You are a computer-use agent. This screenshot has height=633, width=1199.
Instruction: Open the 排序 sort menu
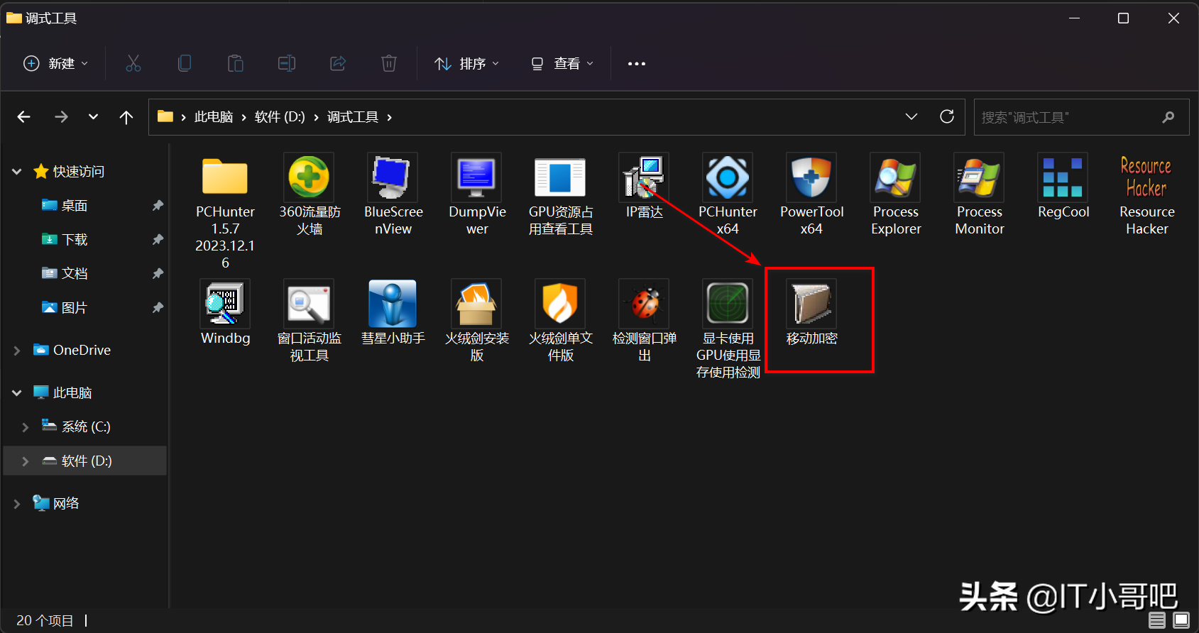click(x=466, y=64)
